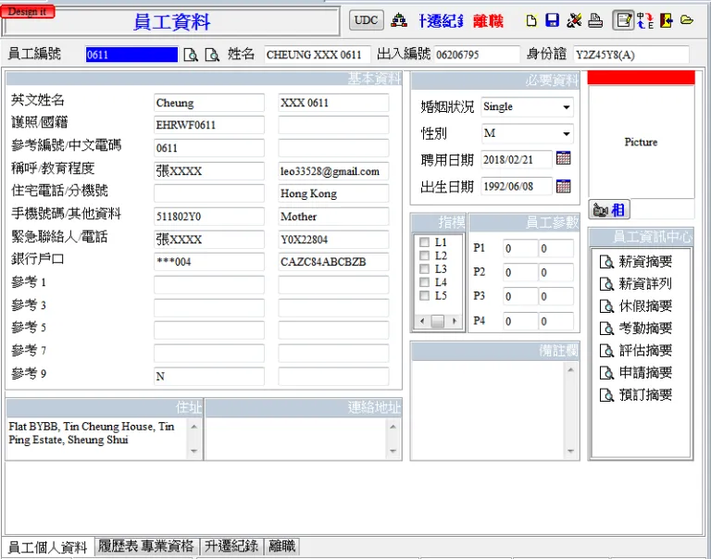Click the email address input field

tap(333, 171)
